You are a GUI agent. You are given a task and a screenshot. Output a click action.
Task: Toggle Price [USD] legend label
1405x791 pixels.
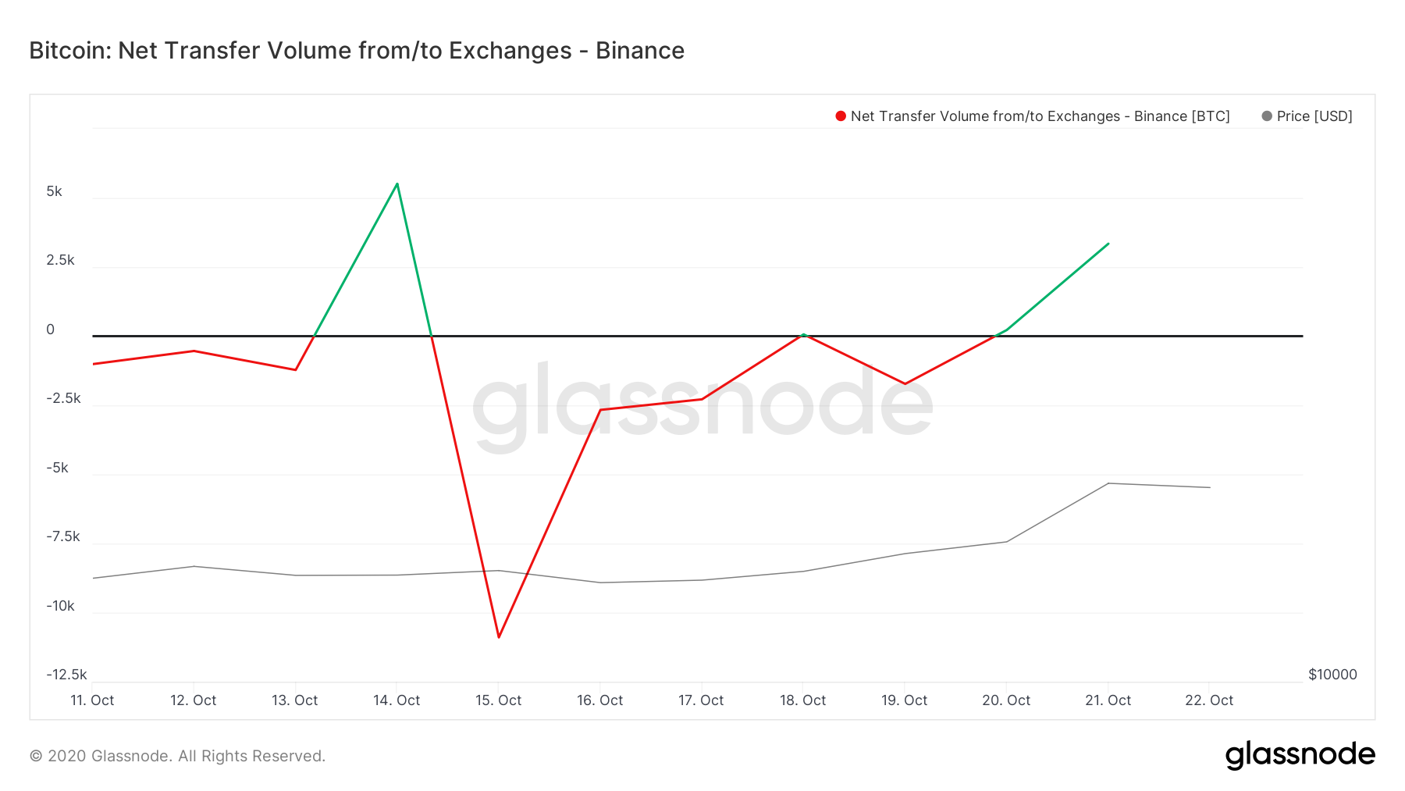[1314, 116]
